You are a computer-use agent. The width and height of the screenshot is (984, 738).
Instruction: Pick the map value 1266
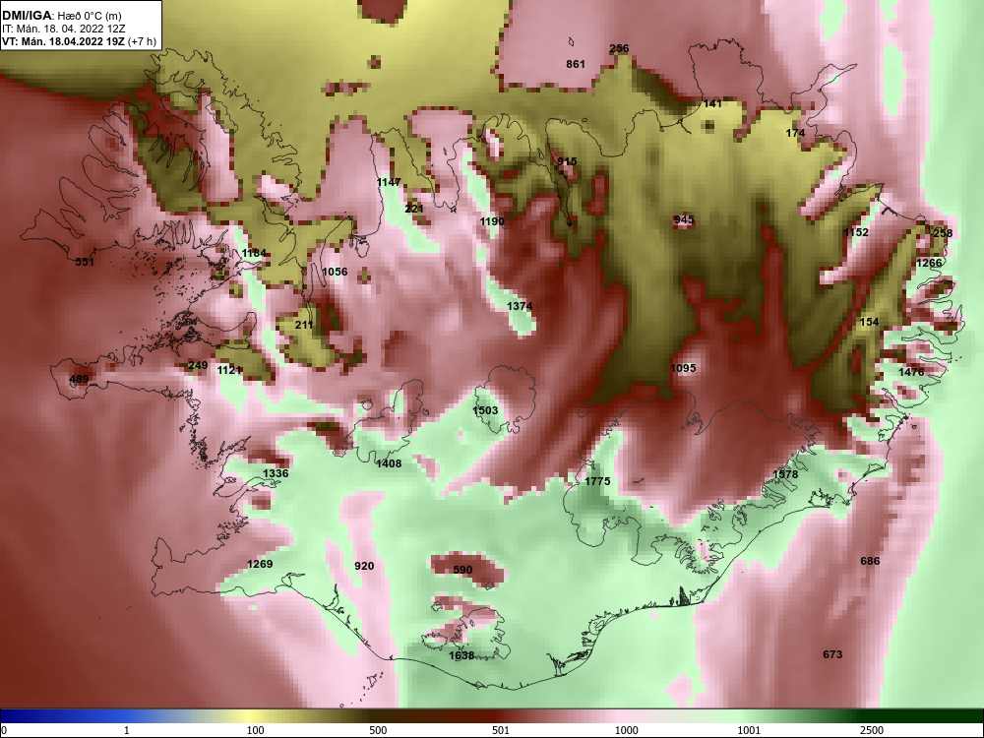click(x=929, y=263)
